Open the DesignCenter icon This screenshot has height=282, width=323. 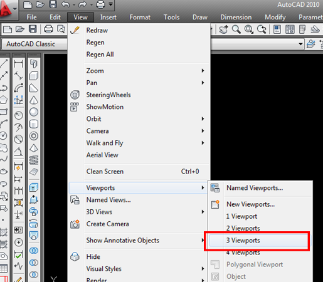(290, 29)
